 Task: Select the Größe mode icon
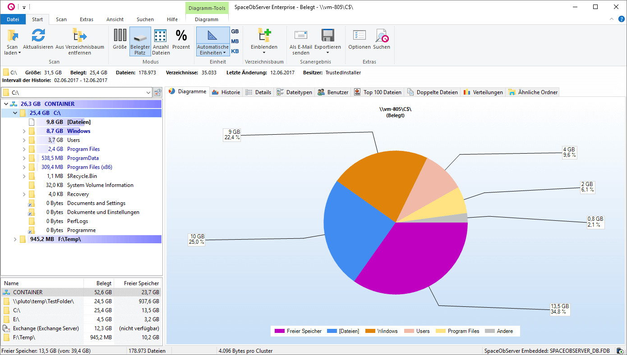120,35
